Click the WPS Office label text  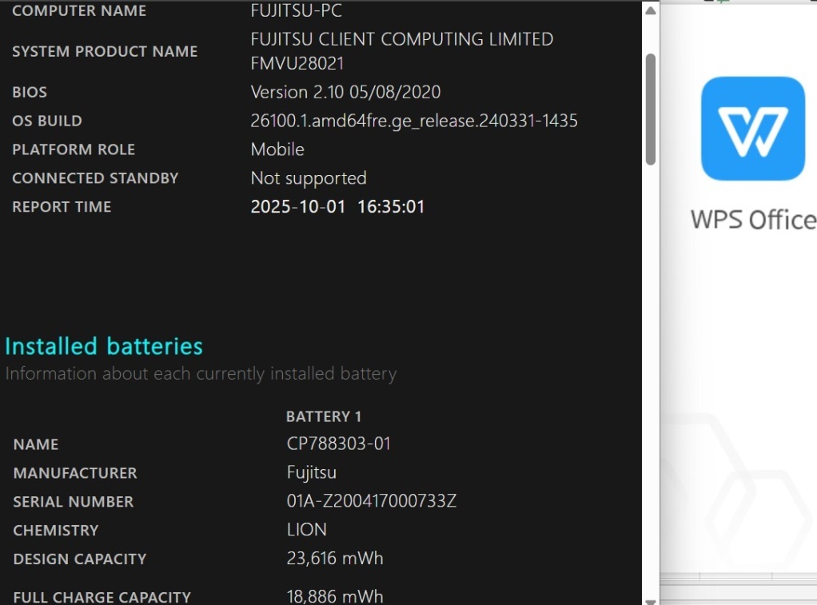(x=753, y=220)
